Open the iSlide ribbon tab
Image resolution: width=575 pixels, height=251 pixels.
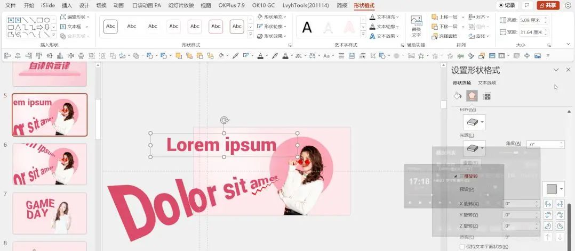tap(48, 5)
